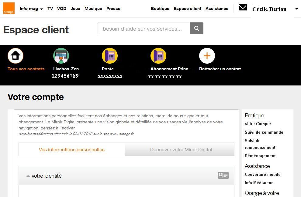Open the Déménagement link
Viewport: 301px width, 197px height.
(260, 156)
